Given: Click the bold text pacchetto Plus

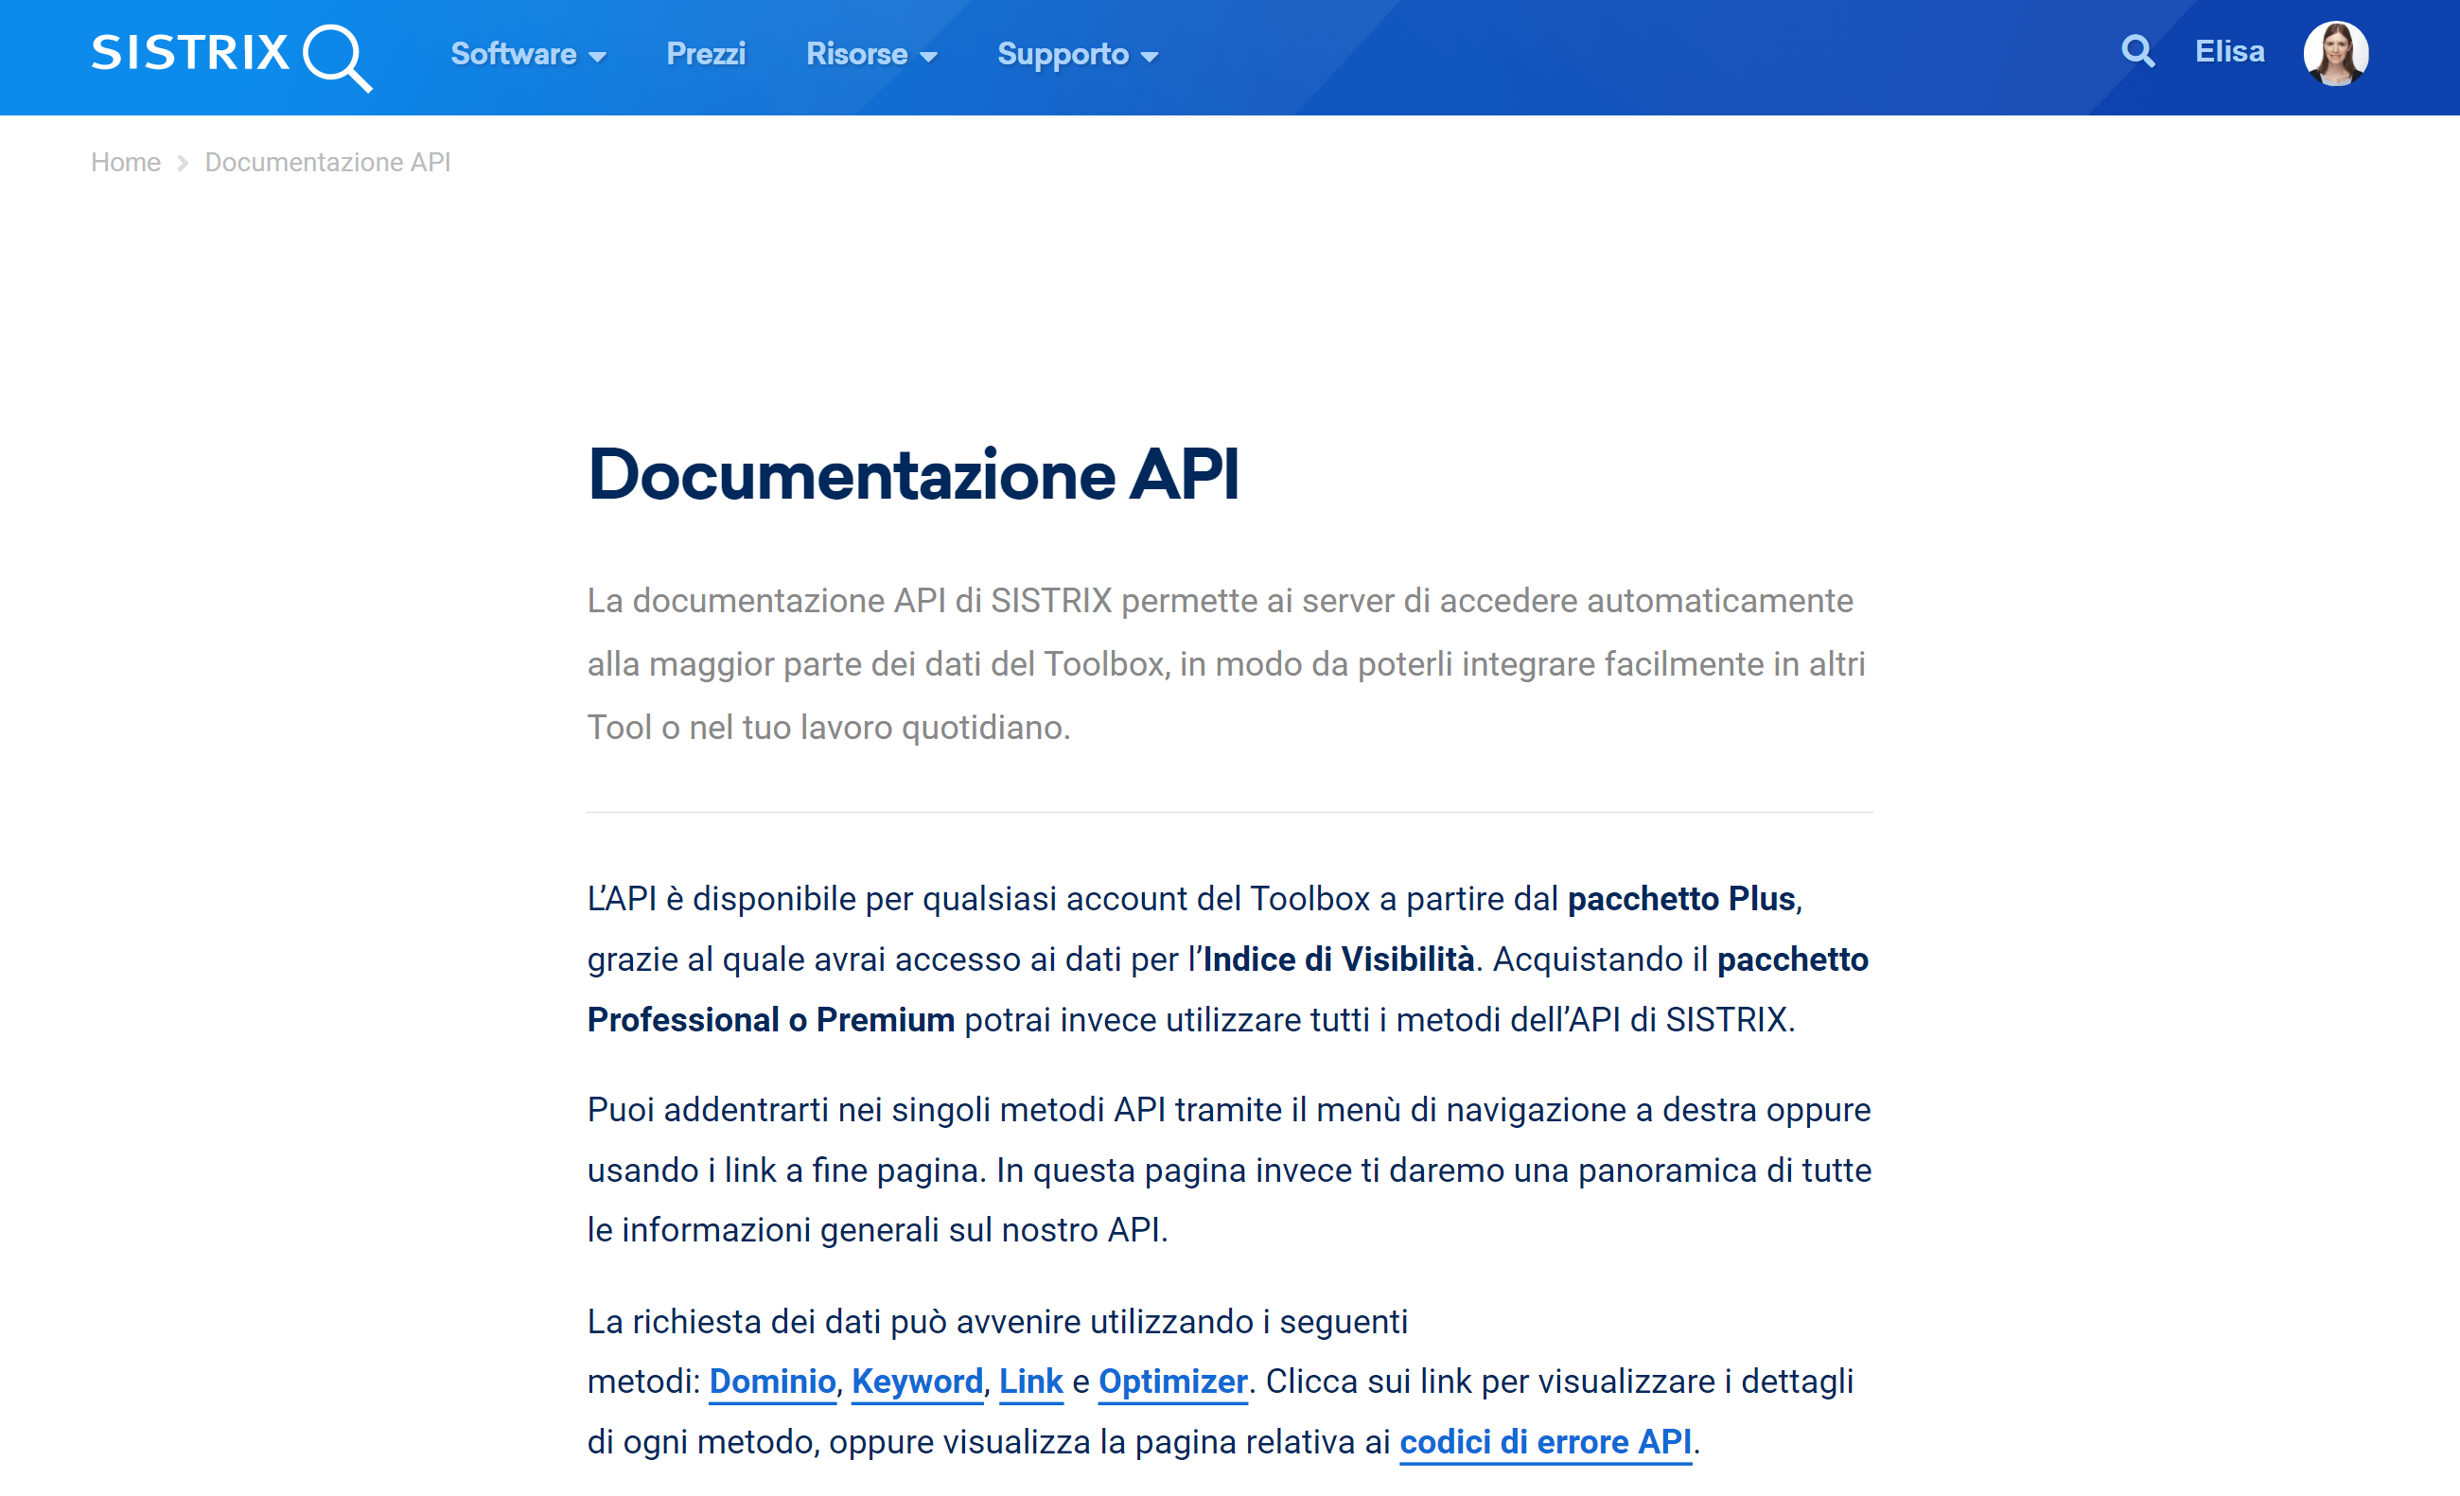Looking at the screenshot, I should pyautogui.click(x=1681, y=899).
